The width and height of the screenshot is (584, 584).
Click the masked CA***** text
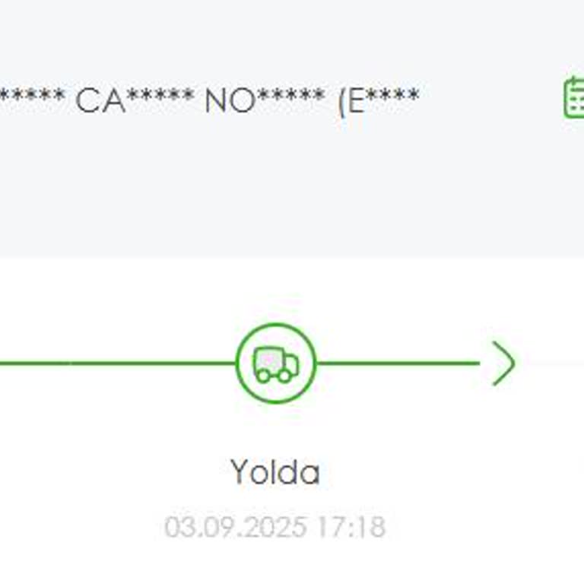[x=134, y=100]
